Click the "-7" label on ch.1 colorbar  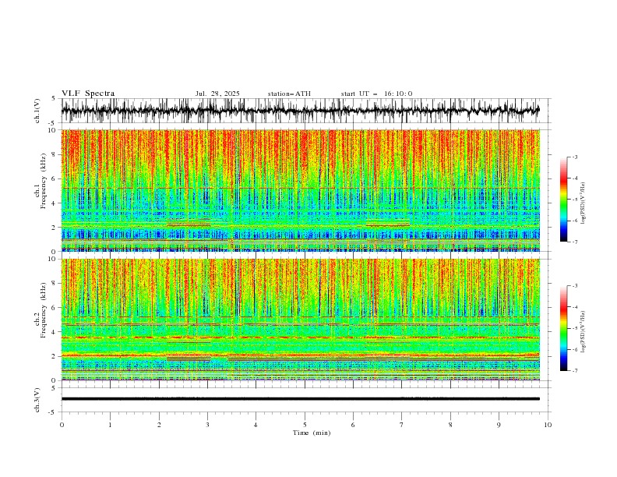click(x=574, y=242)
